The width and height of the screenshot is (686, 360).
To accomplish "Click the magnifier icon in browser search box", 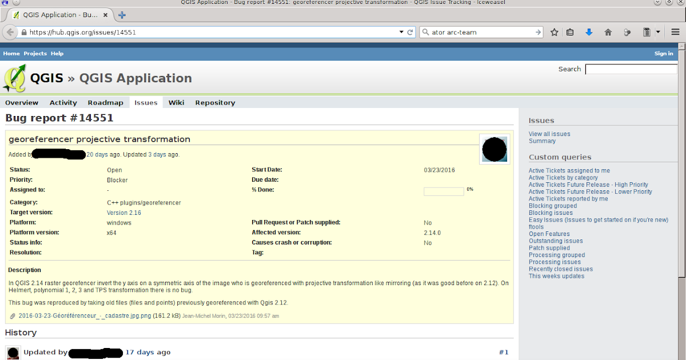I will 426,33.
